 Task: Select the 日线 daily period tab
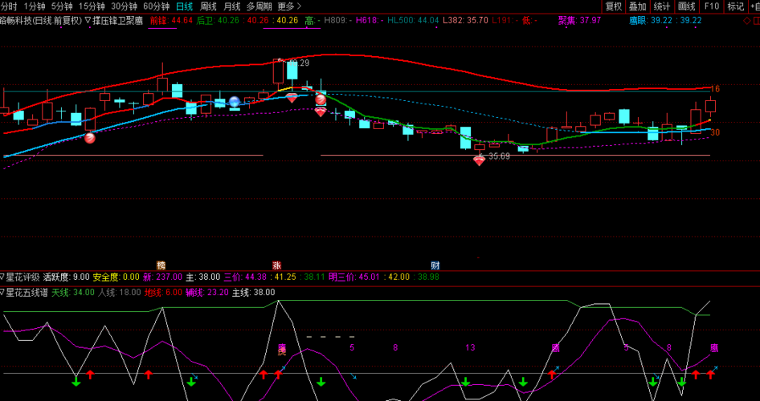click(184, 6)
